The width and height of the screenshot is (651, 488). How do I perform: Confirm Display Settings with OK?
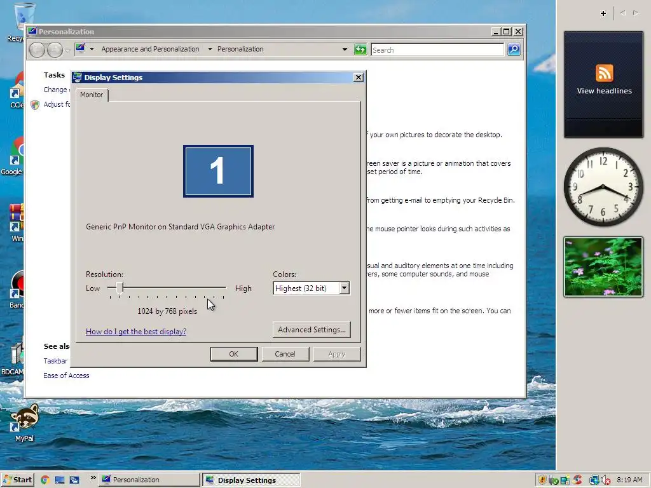point(234,354)
